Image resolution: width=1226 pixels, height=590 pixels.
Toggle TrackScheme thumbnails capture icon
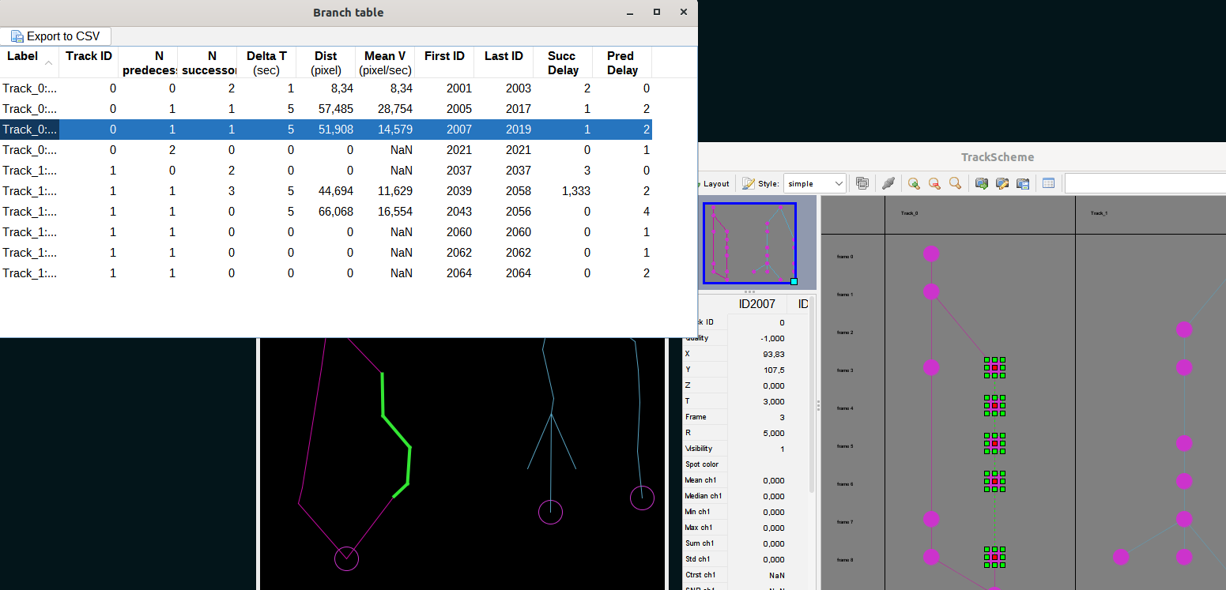(x=862, y=183)
